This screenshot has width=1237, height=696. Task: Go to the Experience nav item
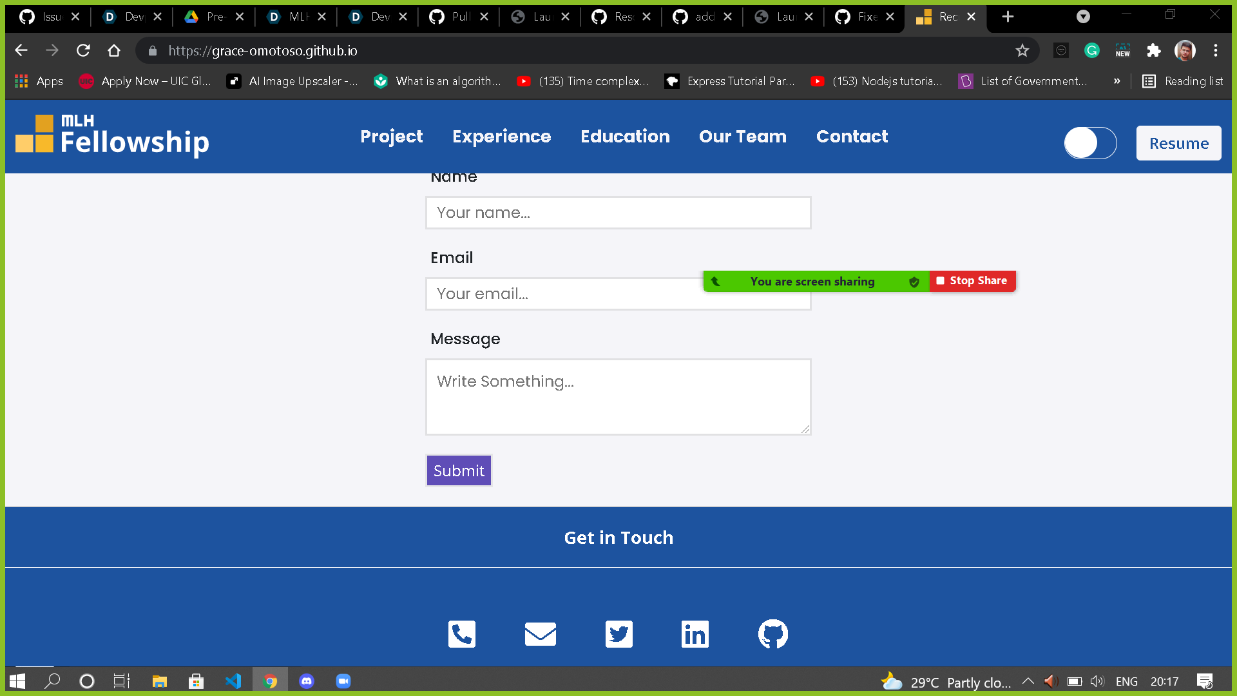point(501,137)
